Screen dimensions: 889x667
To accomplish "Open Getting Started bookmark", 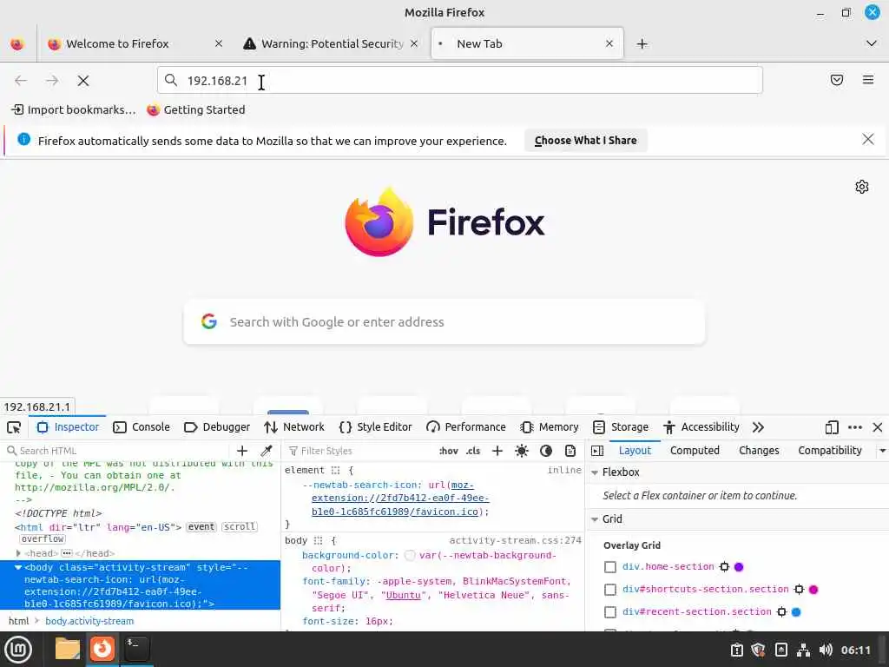I will 196,110.
